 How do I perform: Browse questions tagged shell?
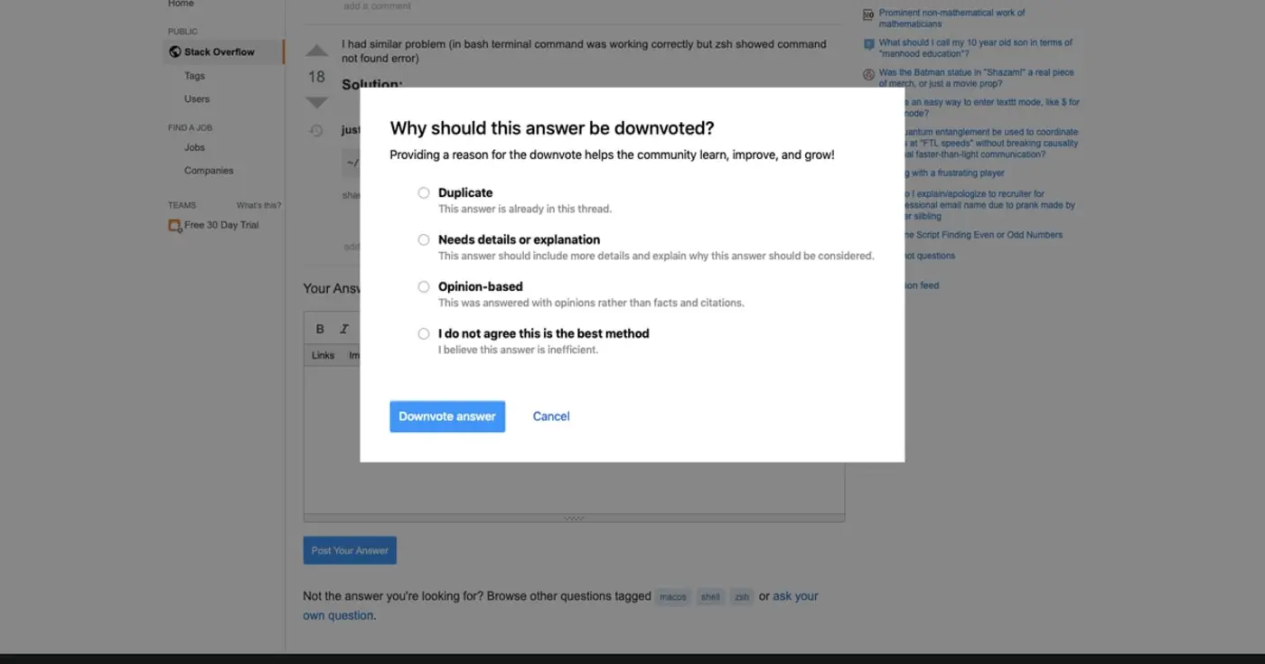tap(710, 597)
